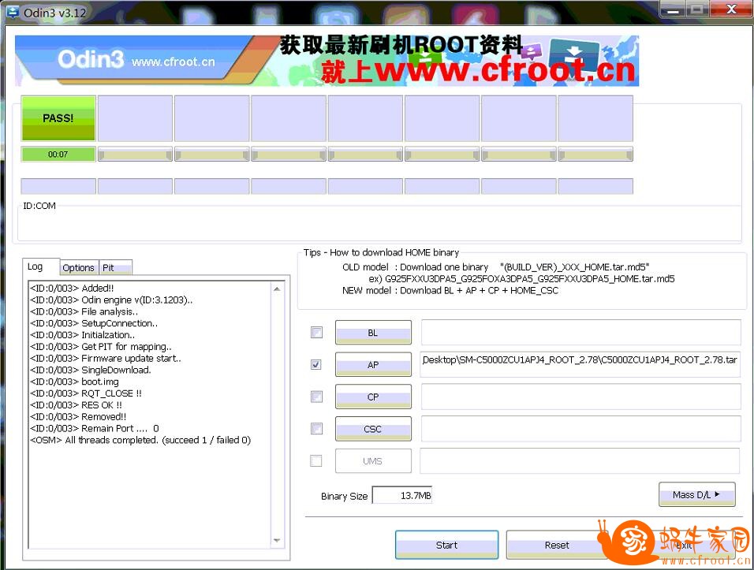This screenshot has height=570, width=754.
Task: Select log line 'Added!!'
Action: click(x=72, y=289)
